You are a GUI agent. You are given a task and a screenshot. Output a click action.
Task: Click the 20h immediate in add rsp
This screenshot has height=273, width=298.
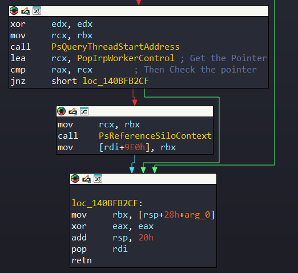point(146,238)
